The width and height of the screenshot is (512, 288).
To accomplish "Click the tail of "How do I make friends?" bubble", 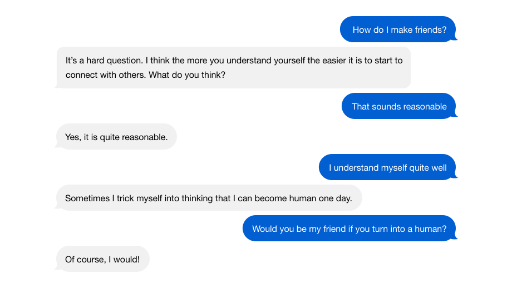I will click(x=454, y=38).
